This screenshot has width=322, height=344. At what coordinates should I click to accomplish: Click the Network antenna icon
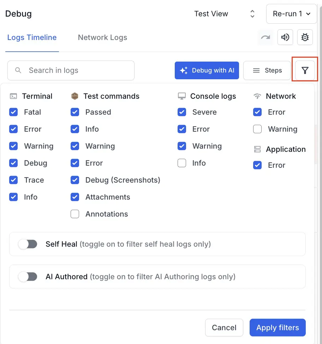257,96
